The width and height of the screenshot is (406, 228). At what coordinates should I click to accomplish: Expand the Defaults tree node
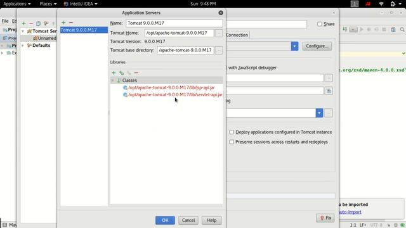(x=23, y=46)
